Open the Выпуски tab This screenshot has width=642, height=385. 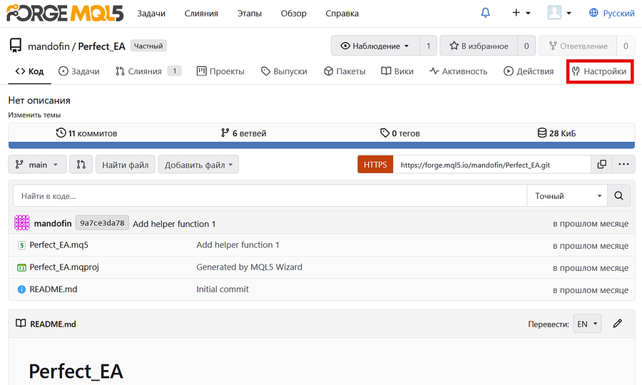click(284, 71)
